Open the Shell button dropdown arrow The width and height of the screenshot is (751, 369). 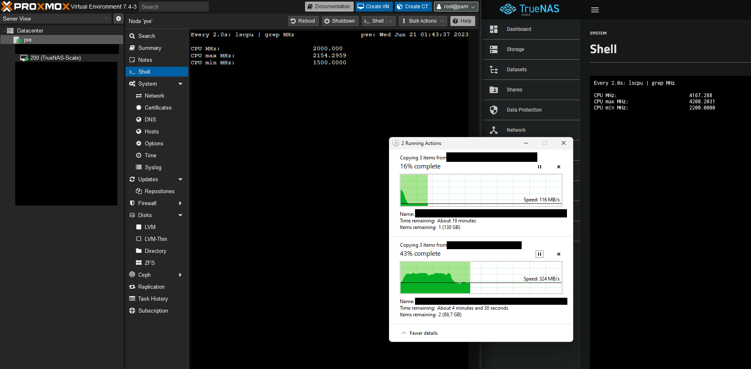(391, 21)
